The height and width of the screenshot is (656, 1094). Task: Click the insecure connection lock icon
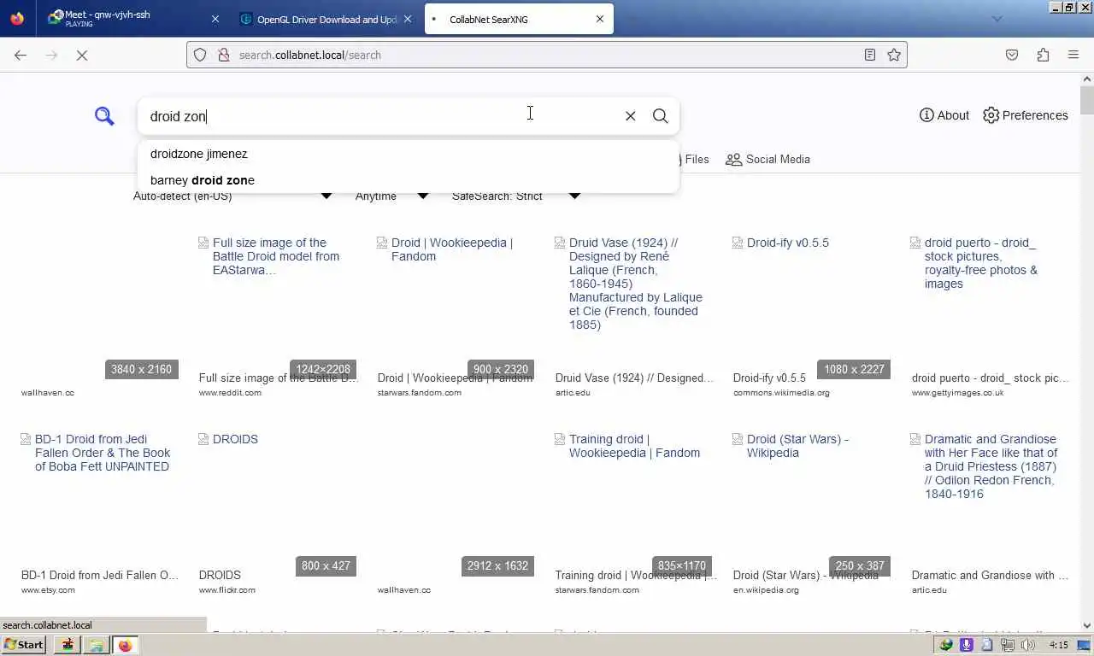223,55
